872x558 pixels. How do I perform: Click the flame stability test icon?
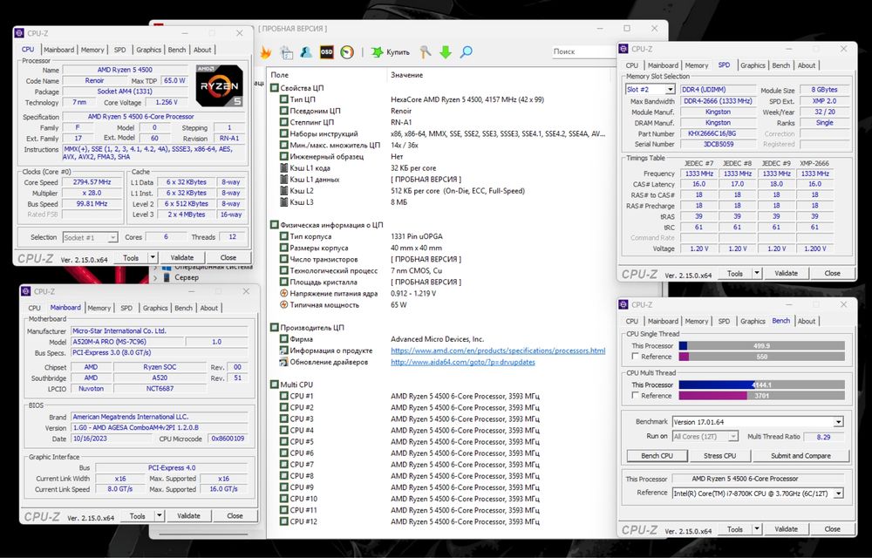coord(265,52)
